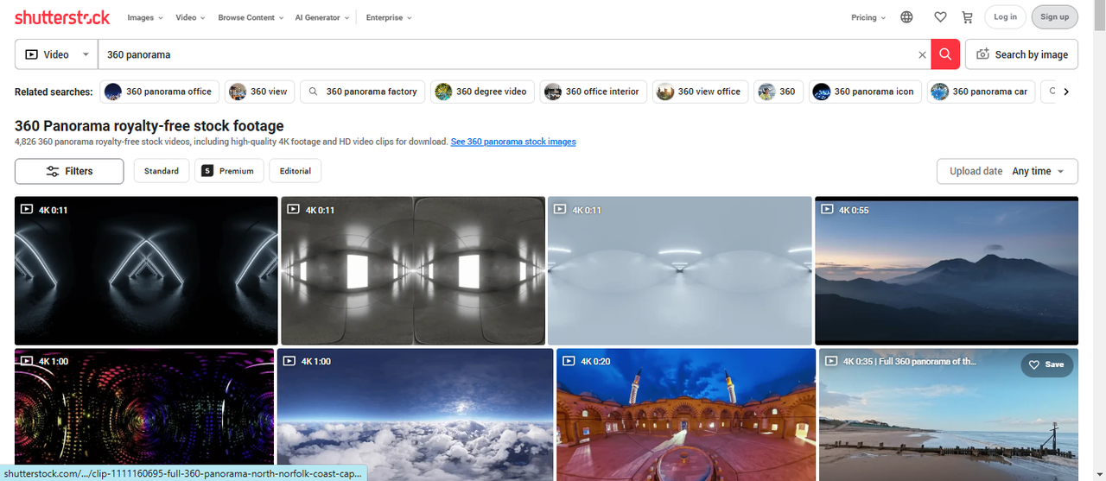Click the Search by image button
This screenshot has height=481, width=1106.
[x=1021, y=54]
